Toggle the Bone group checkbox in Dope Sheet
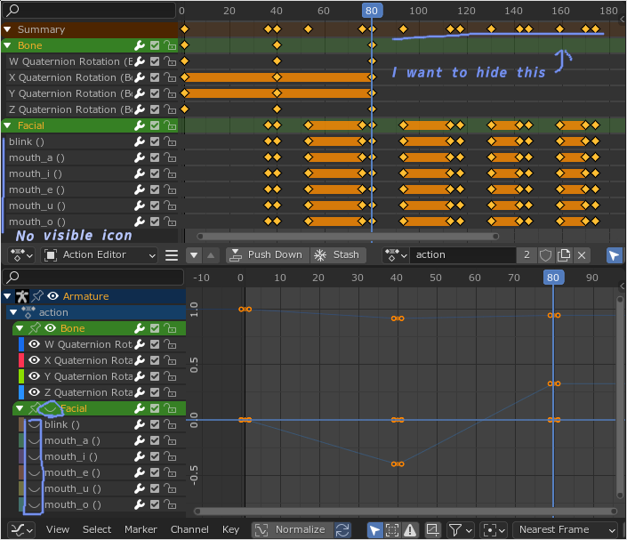This screenshot has width=627, height=540. click(155, 45)
